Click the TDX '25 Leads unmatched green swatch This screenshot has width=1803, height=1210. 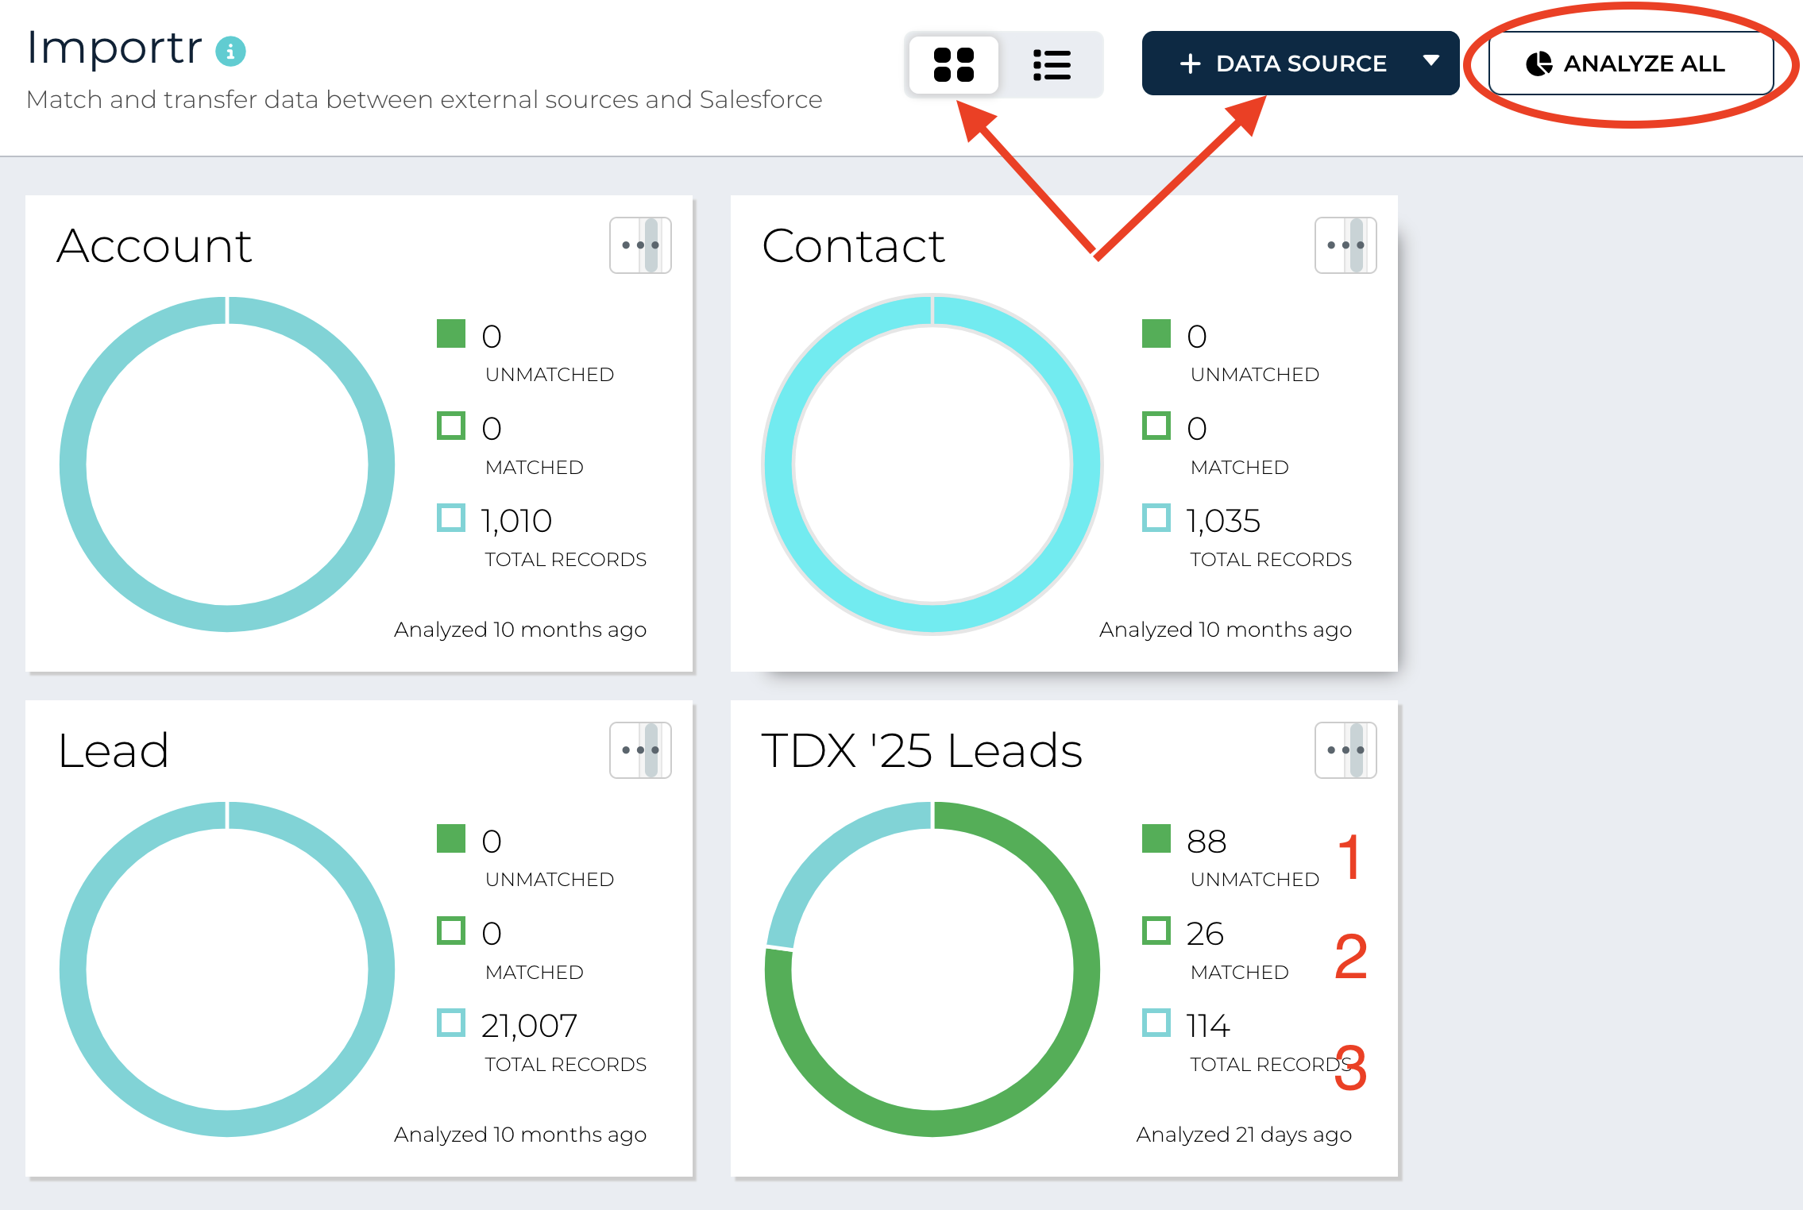[x=1156, y=838]
